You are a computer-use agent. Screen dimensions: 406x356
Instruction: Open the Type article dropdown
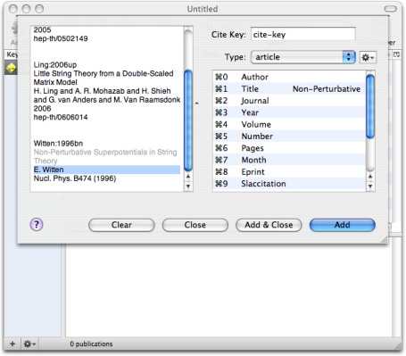point(303,57)
